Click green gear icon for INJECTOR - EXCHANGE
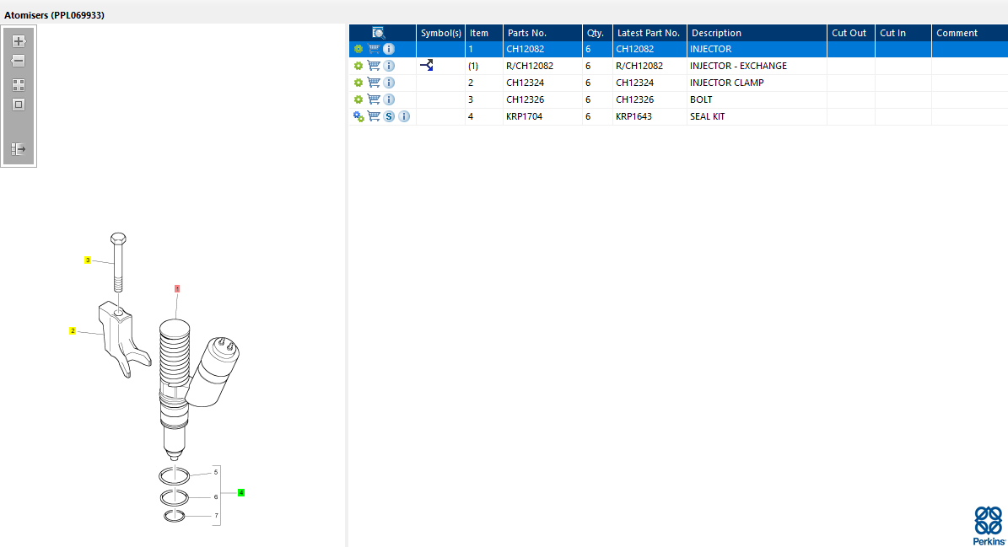Image resolution: width=1008 pixels, height=547 pixels. click(358, 66)
